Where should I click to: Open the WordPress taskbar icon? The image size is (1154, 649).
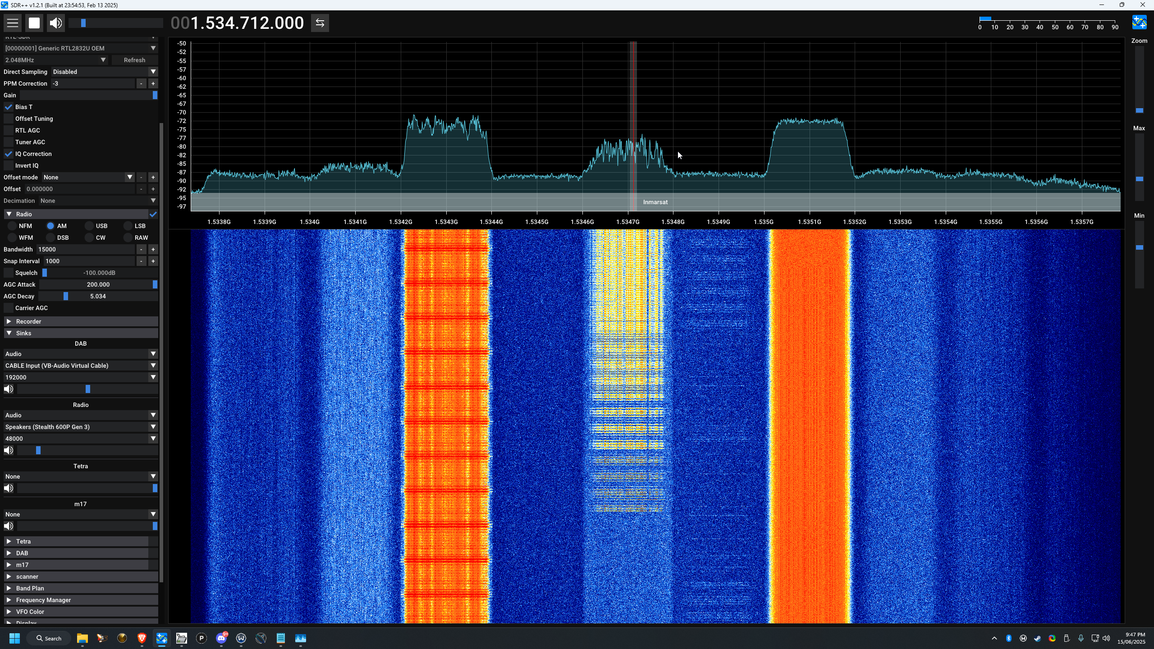point(241,638)
